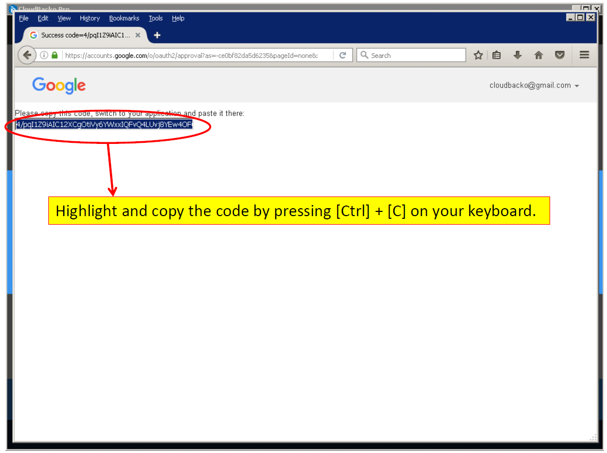Open the History menu

point(90,18)
